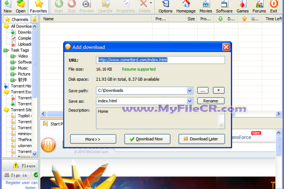Screen dimensions: 284x189
Task: Open the Start Page tab
Action: [52, 124]
